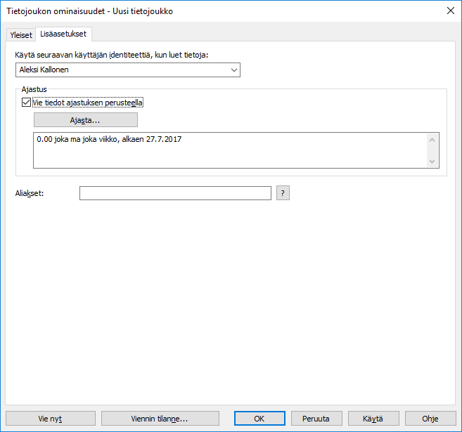The height and width of the screenshot is (432, 462).
Task: Select the Lisäasetukset tab
Action: point(64,34)
